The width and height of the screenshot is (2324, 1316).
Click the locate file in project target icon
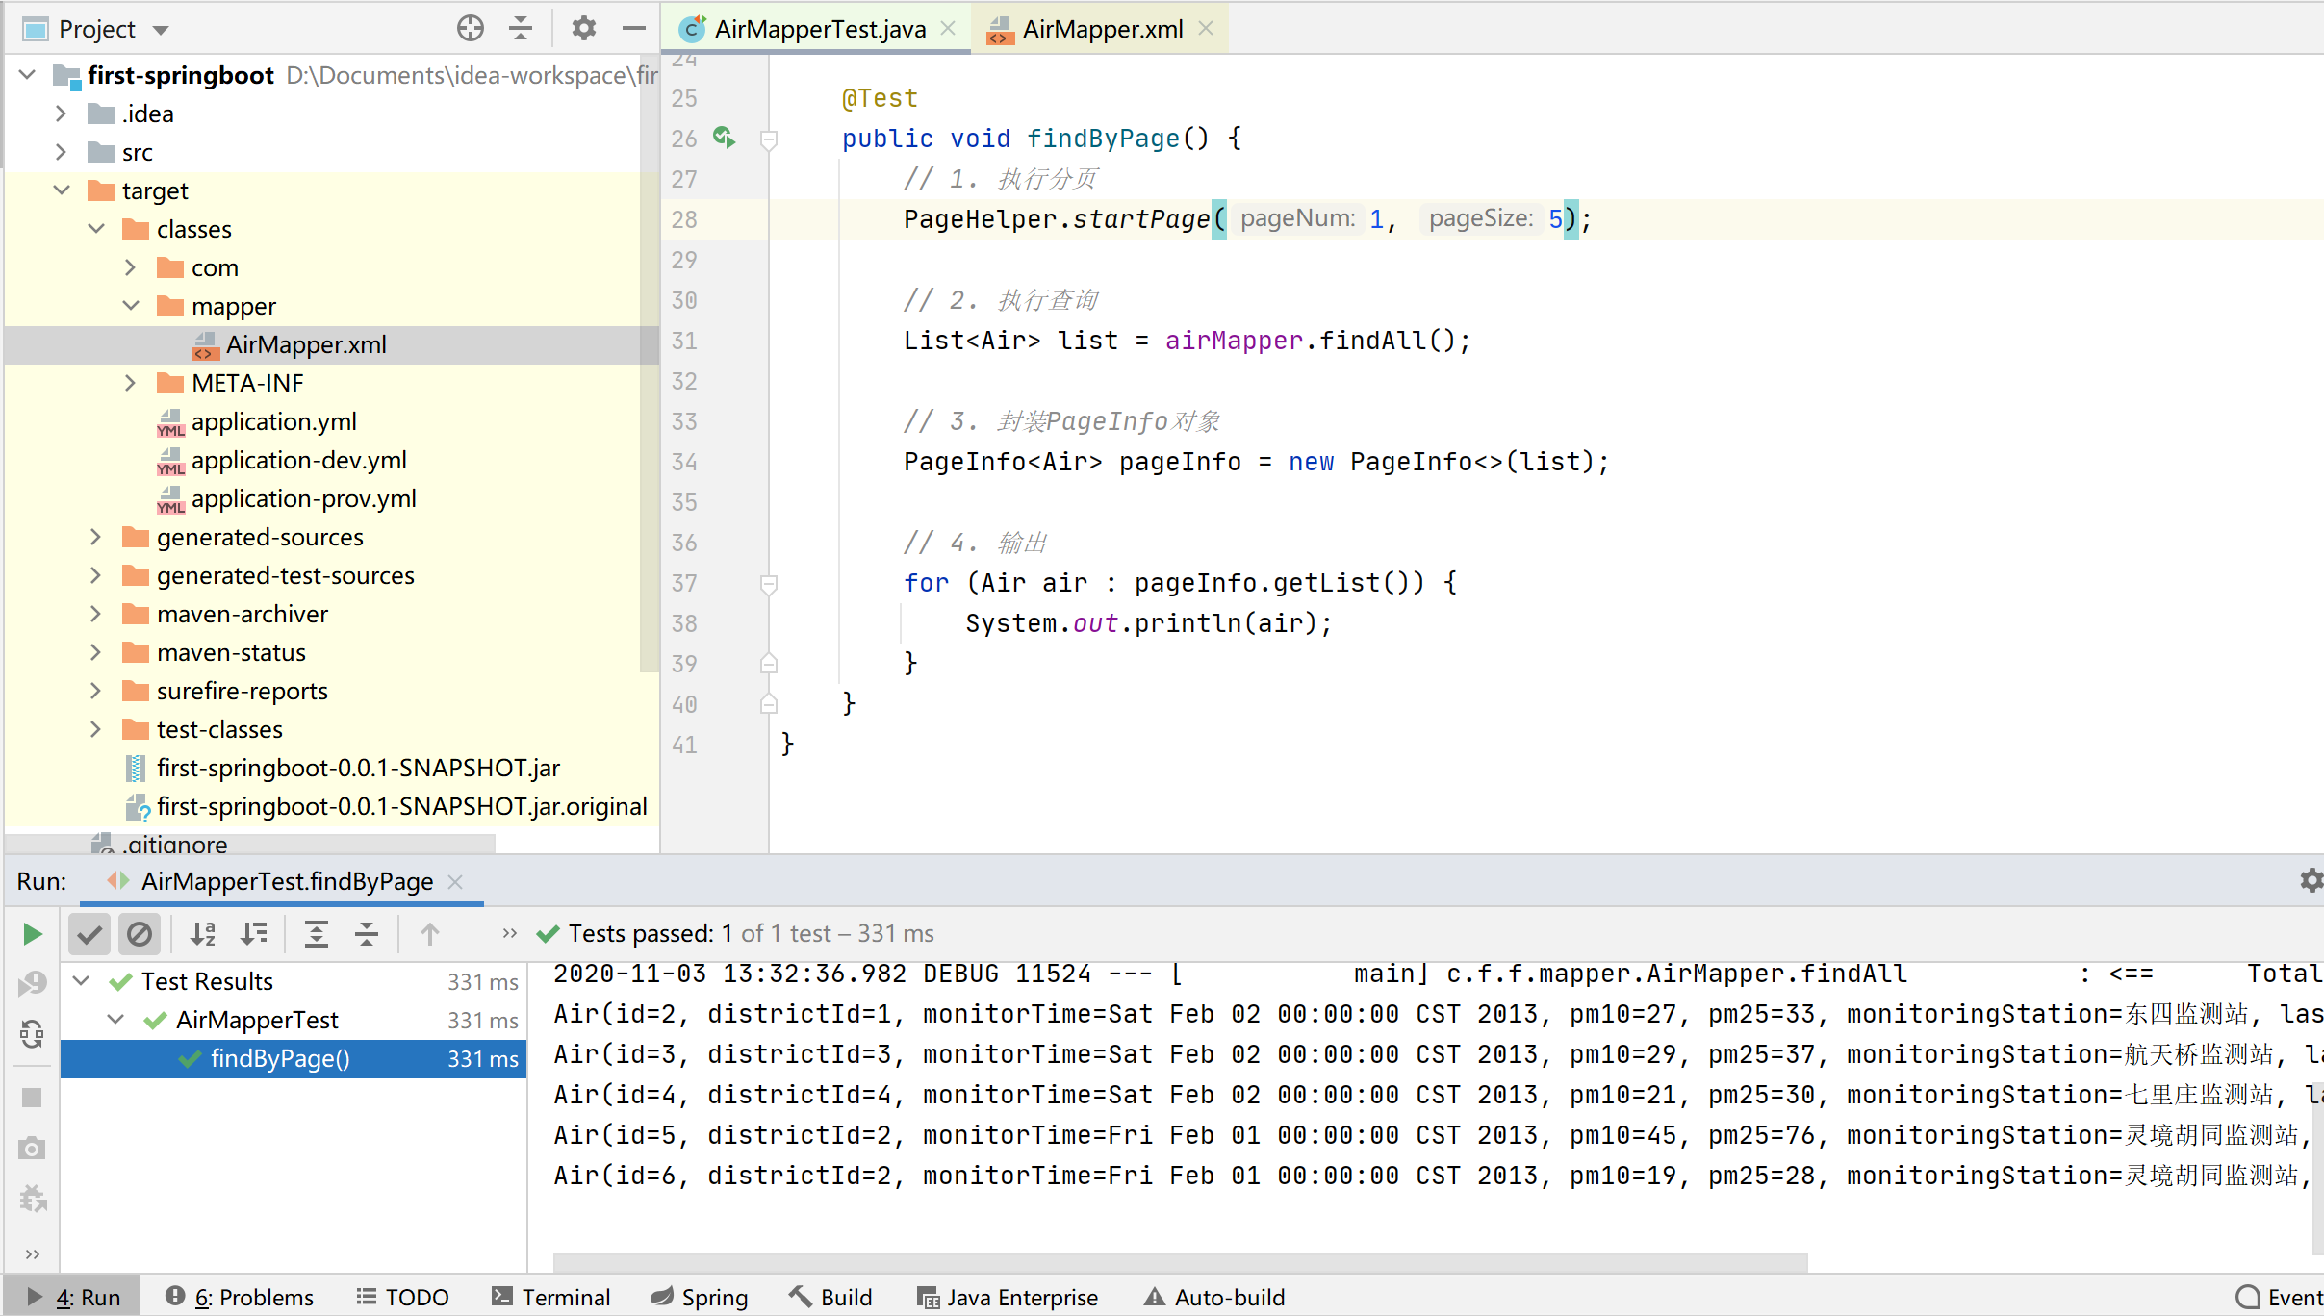pyautogui.click(x=470, y=29)
